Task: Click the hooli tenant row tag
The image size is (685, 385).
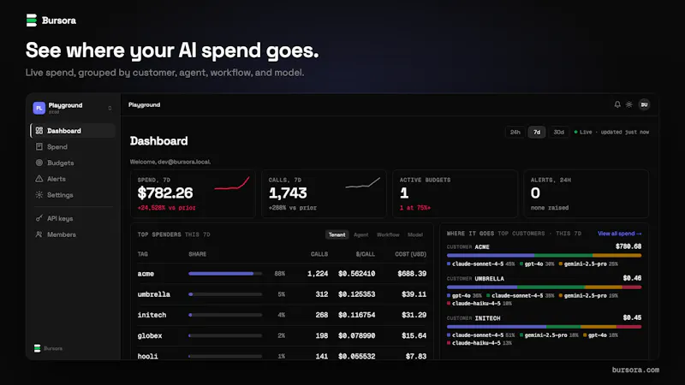Action: 147,356
